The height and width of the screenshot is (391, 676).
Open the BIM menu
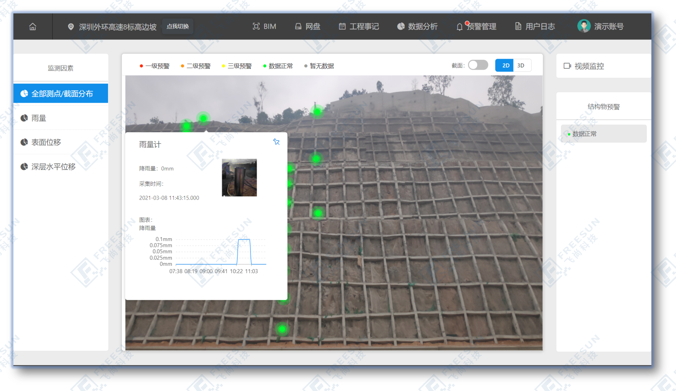point(264,26)
